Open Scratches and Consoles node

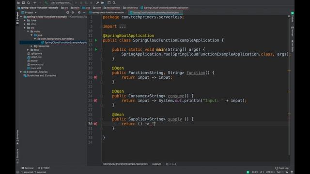click(x=40, y=75)
